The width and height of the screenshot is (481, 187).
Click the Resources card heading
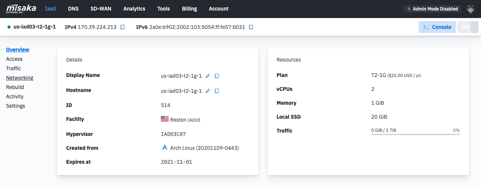289,60
